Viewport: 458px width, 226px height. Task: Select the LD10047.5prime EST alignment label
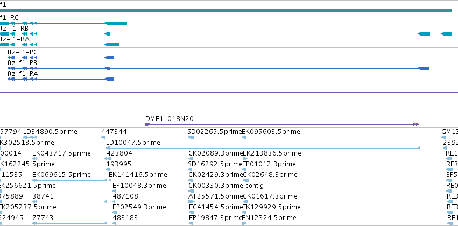[133, 143]
